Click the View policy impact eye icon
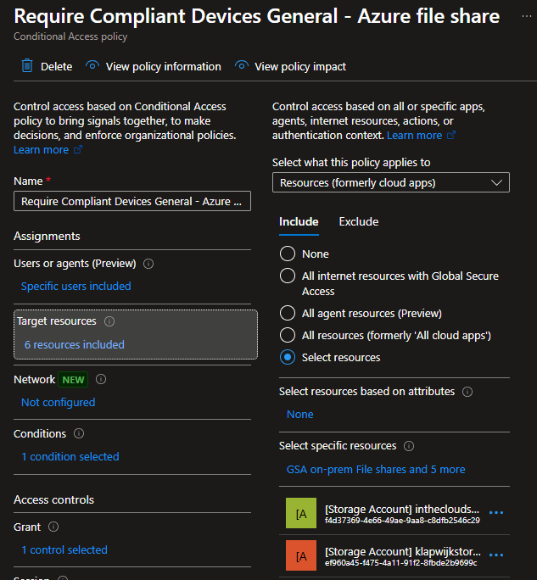The width and height of the screenshot is (537, 580). (x=242, y=66)
